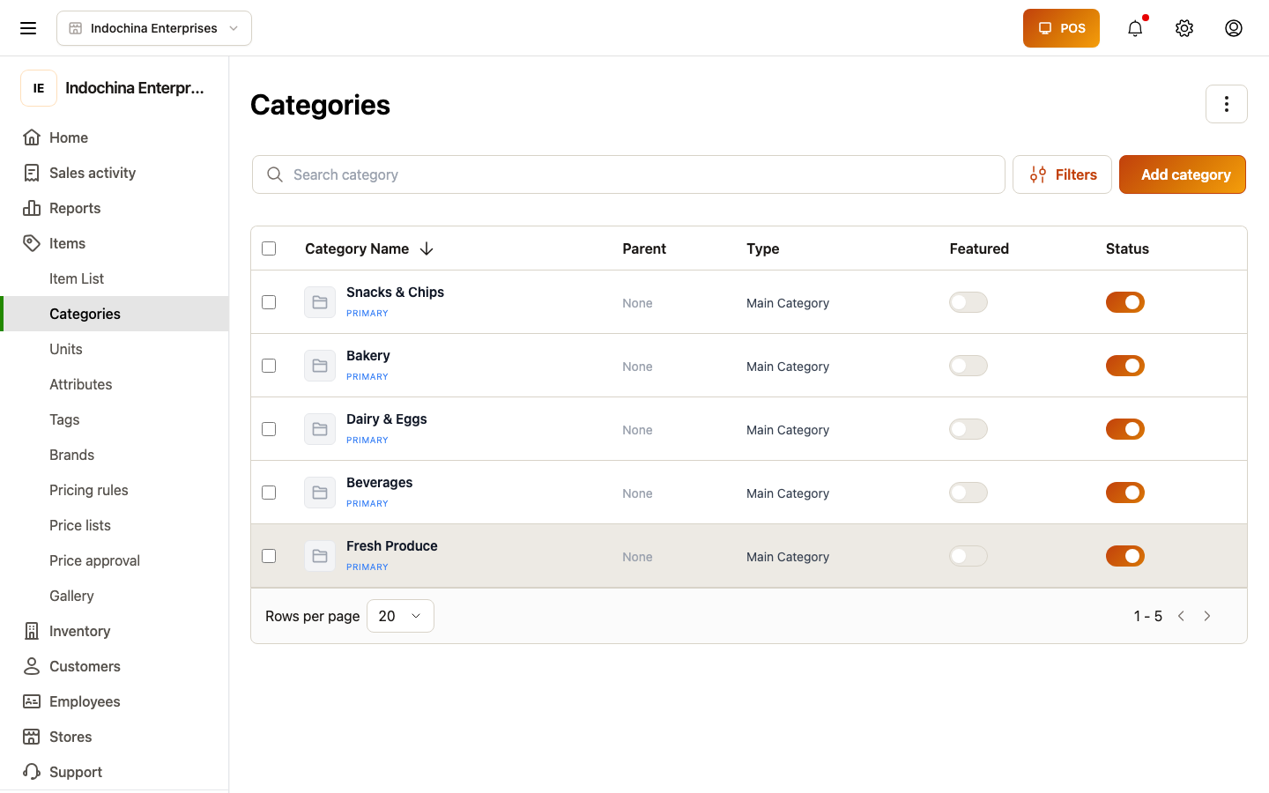Disable Status toggle for Fresh Produce

point(1125,556)
